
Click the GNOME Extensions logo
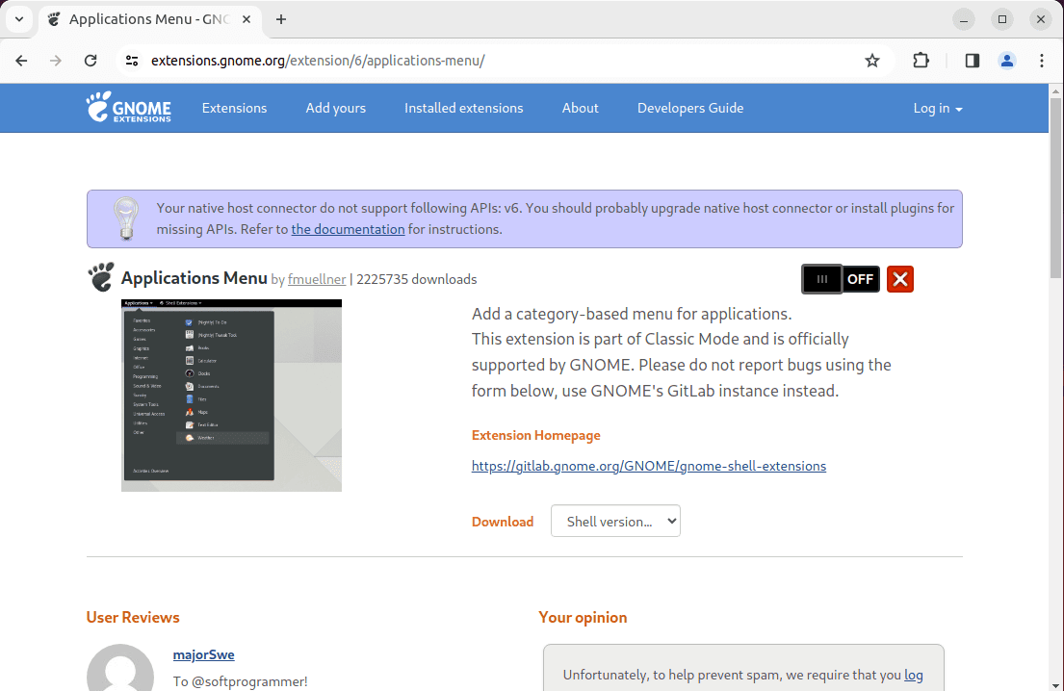tap(129, 108)
